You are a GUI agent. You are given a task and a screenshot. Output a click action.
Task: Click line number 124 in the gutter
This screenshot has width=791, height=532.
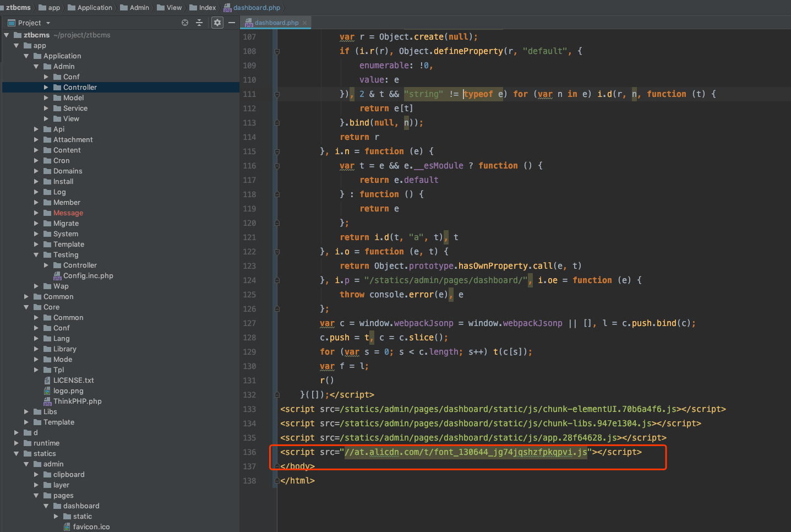coord(249,280)
